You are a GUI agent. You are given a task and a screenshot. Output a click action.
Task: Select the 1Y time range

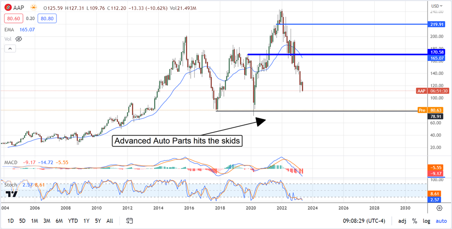(86, 221)
